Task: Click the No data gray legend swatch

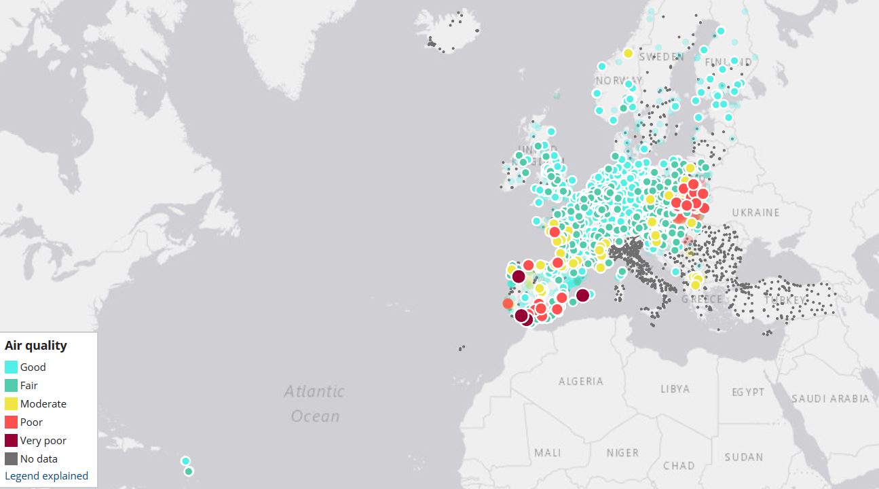Action: (11, 459)
